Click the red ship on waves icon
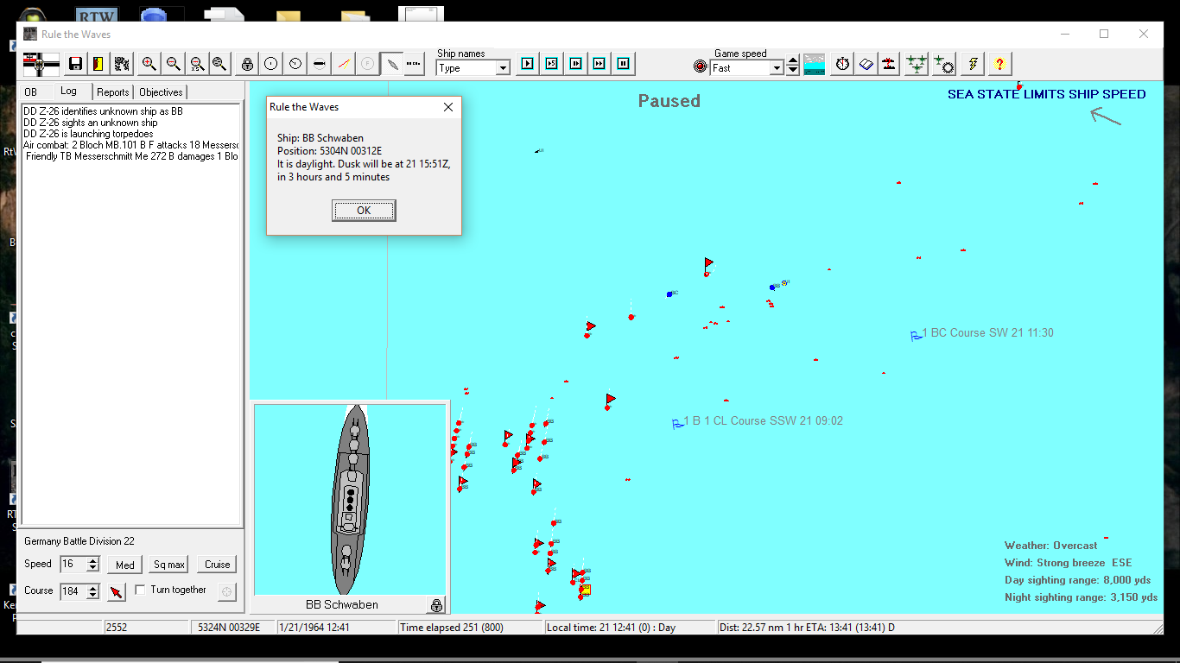 click(889, 64)
